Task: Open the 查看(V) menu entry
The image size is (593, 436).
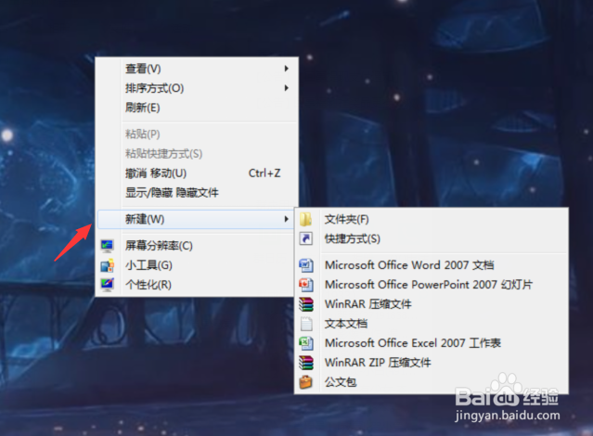Action: pos(197,69)
